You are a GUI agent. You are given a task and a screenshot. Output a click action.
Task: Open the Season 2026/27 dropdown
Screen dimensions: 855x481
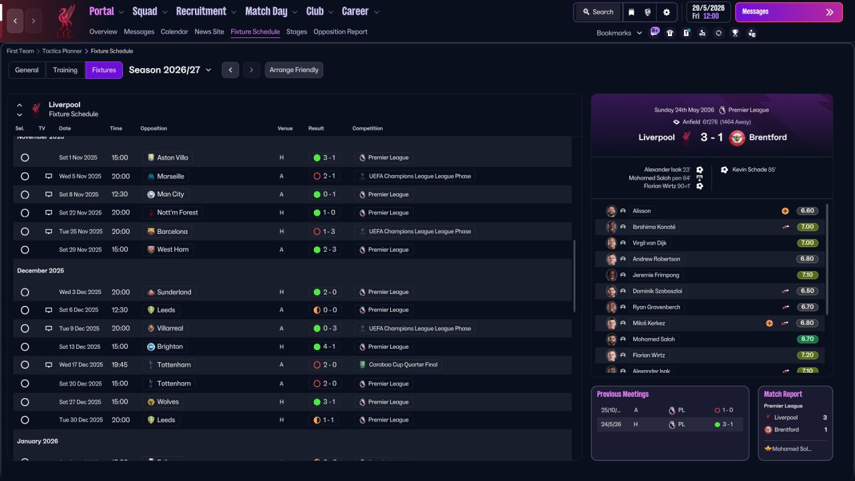[170, 70]
